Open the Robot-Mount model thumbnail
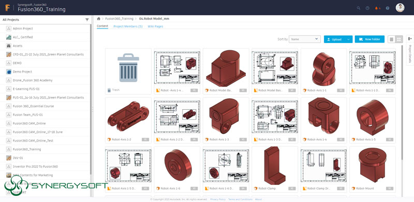 pyautogui.click(x=373, y=166)
